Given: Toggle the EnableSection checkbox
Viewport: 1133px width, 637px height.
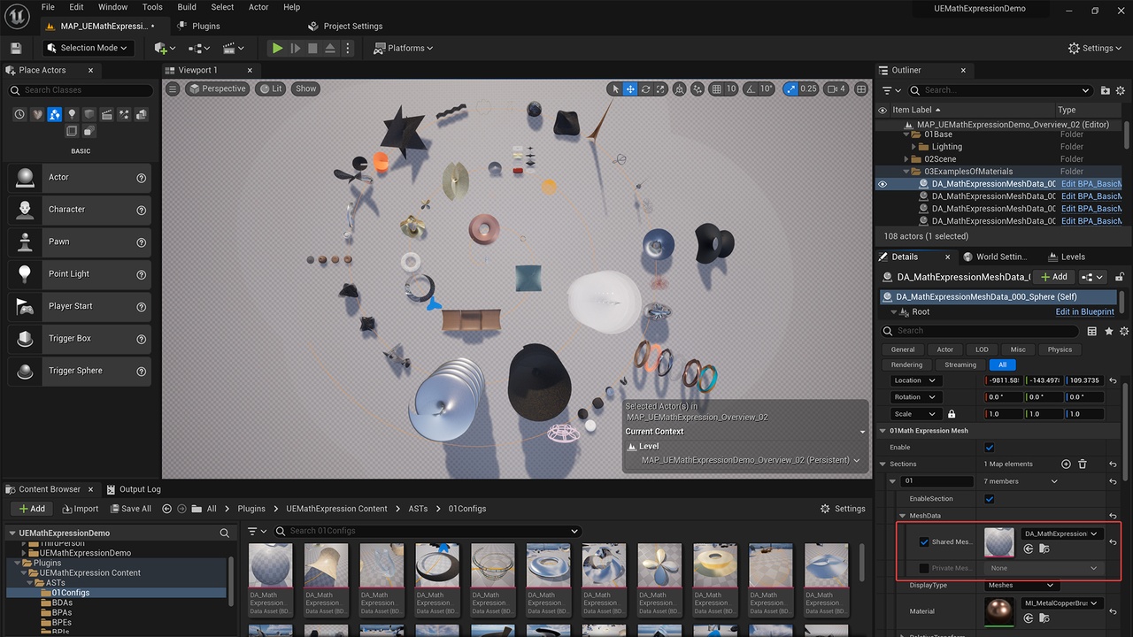Looking at the screenshot, I should click(990, 499).
